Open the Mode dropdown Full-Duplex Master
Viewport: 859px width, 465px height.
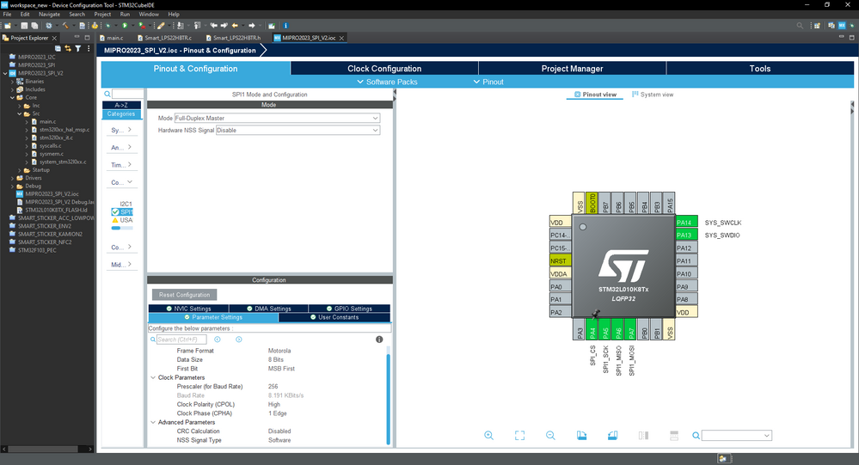coord(277,119)
